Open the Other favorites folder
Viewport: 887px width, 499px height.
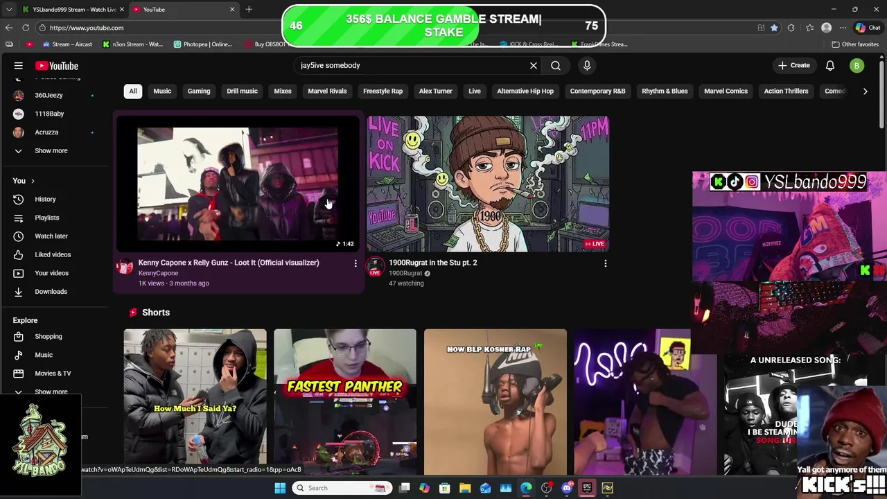[855, 44]
